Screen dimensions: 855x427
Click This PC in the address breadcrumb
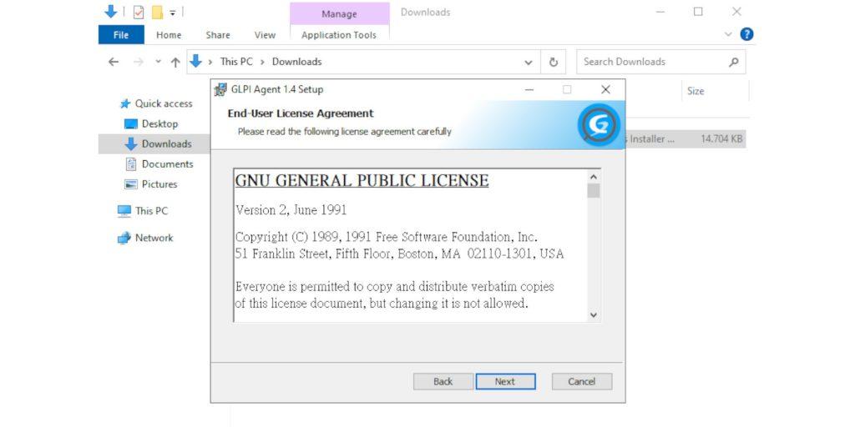(x=236, y=62)
